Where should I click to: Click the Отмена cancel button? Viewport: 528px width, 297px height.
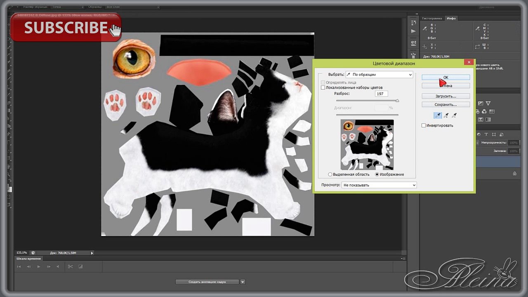[445, 86]
